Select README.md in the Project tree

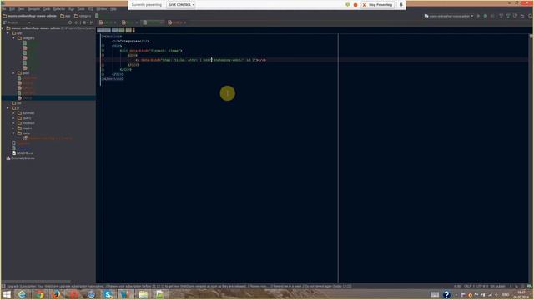point(23,153)
